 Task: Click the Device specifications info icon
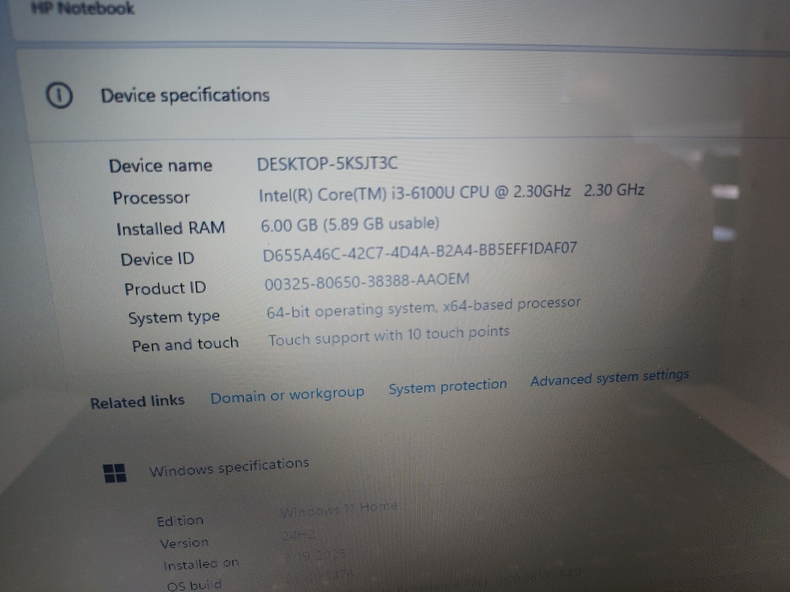(59, 95)
